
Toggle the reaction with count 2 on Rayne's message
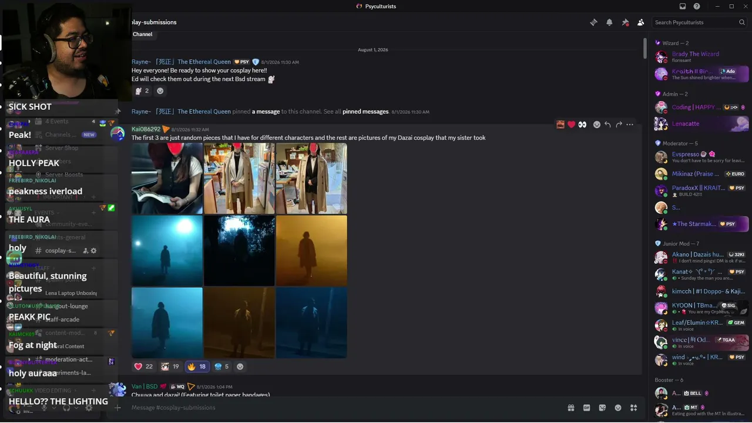[x=142, y=91]
